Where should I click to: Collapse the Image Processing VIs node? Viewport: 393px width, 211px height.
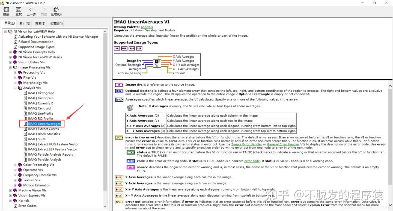10,67
